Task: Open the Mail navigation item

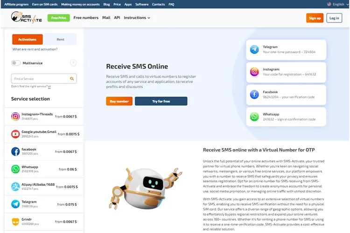Action: 106,18
